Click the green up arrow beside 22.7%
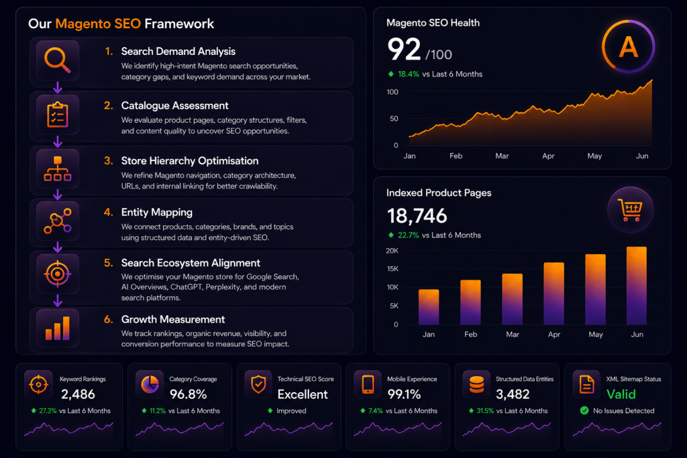The image size is (687, 458). coord(391,235)
